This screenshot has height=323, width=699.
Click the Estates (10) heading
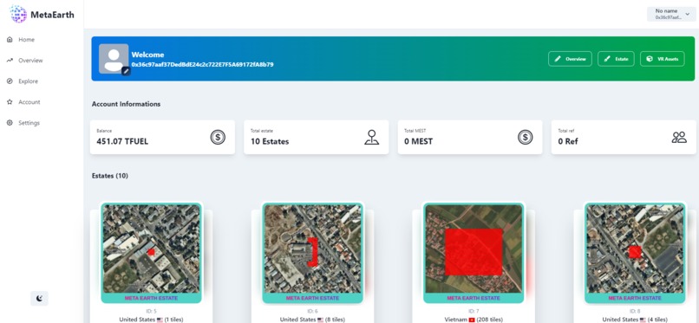pos(109,176)
